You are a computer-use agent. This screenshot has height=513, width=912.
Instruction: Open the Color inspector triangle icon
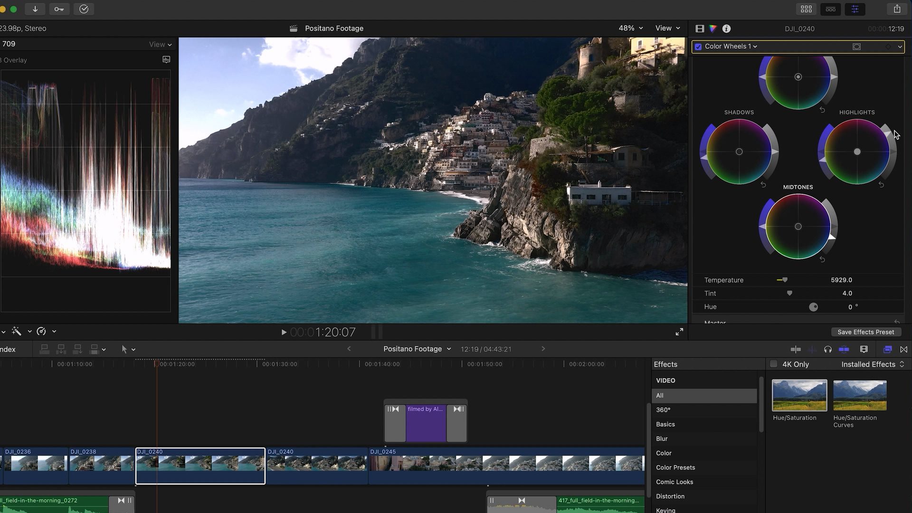pos(713,28)
